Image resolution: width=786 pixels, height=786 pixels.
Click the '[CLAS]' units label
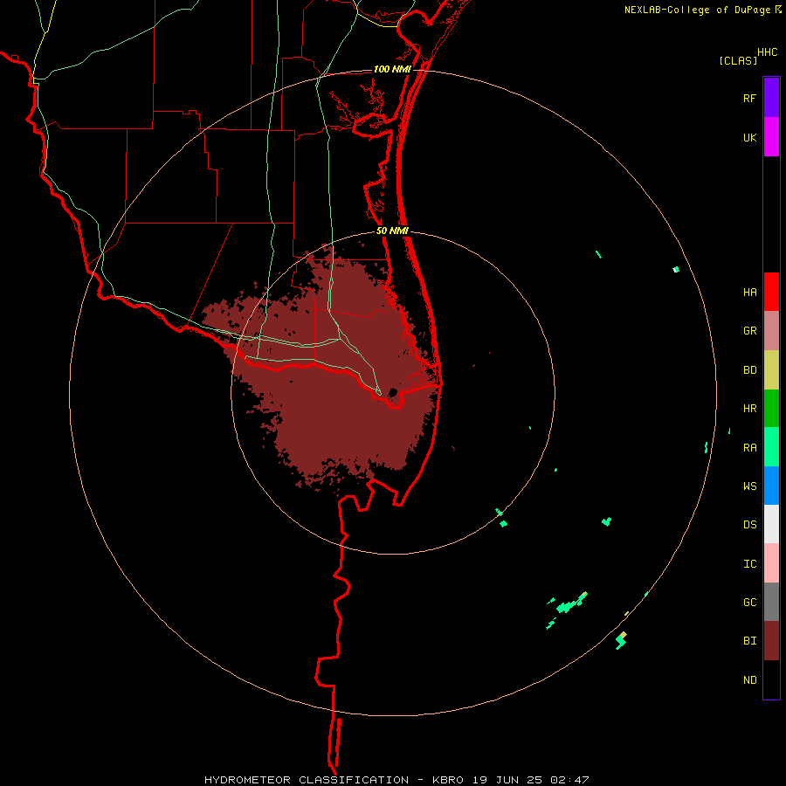point(738,61)
